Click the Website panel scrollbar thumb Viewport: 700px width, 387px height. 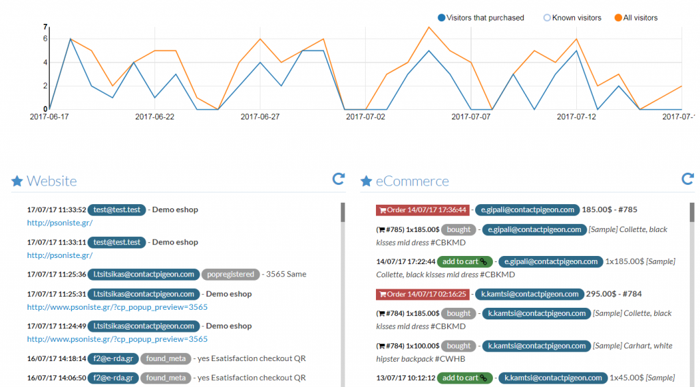tap(343, 212)
